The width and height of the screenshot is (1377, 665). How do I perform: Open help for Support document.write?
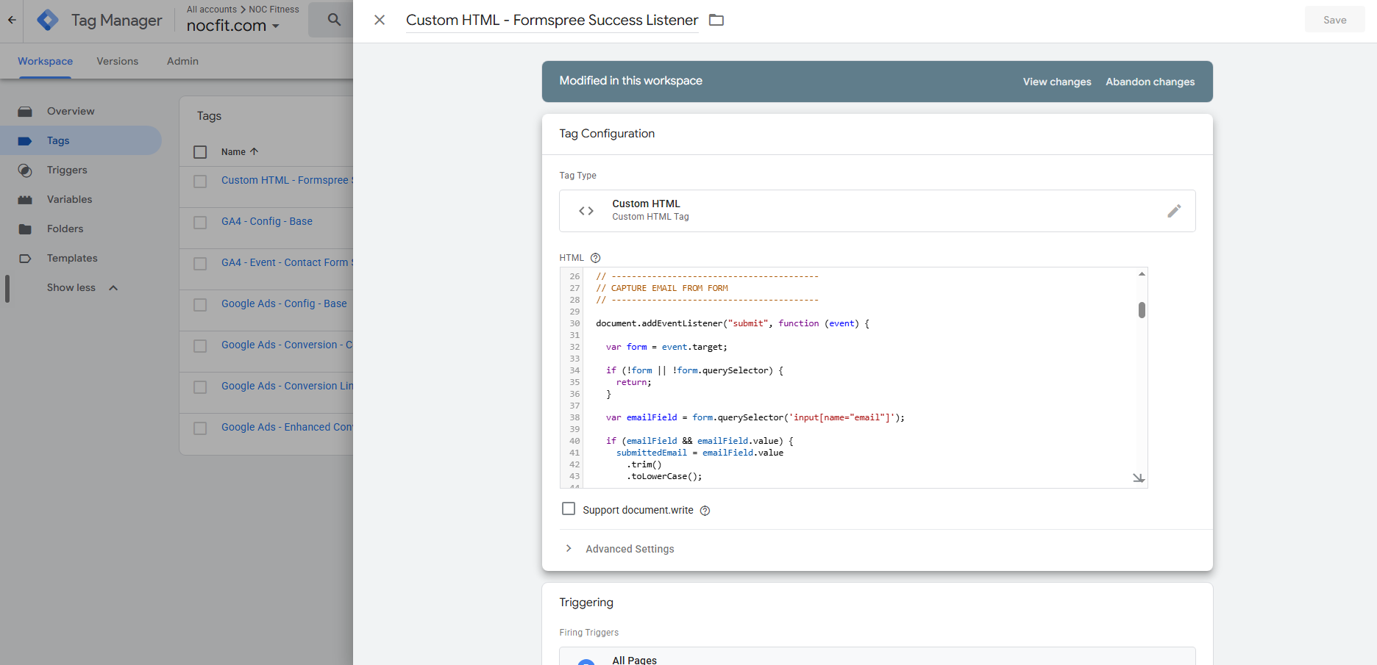tap(705, 511)
